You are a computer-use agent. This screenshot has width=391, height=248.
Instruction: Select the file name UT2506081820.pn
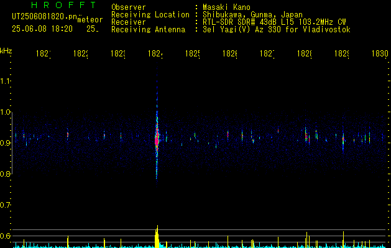click(45, 17)
